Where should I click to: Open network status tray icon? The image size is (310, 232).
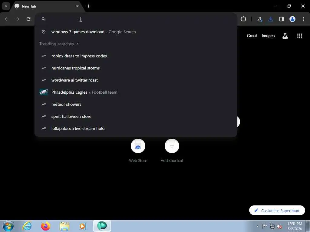tap(272, 226)
